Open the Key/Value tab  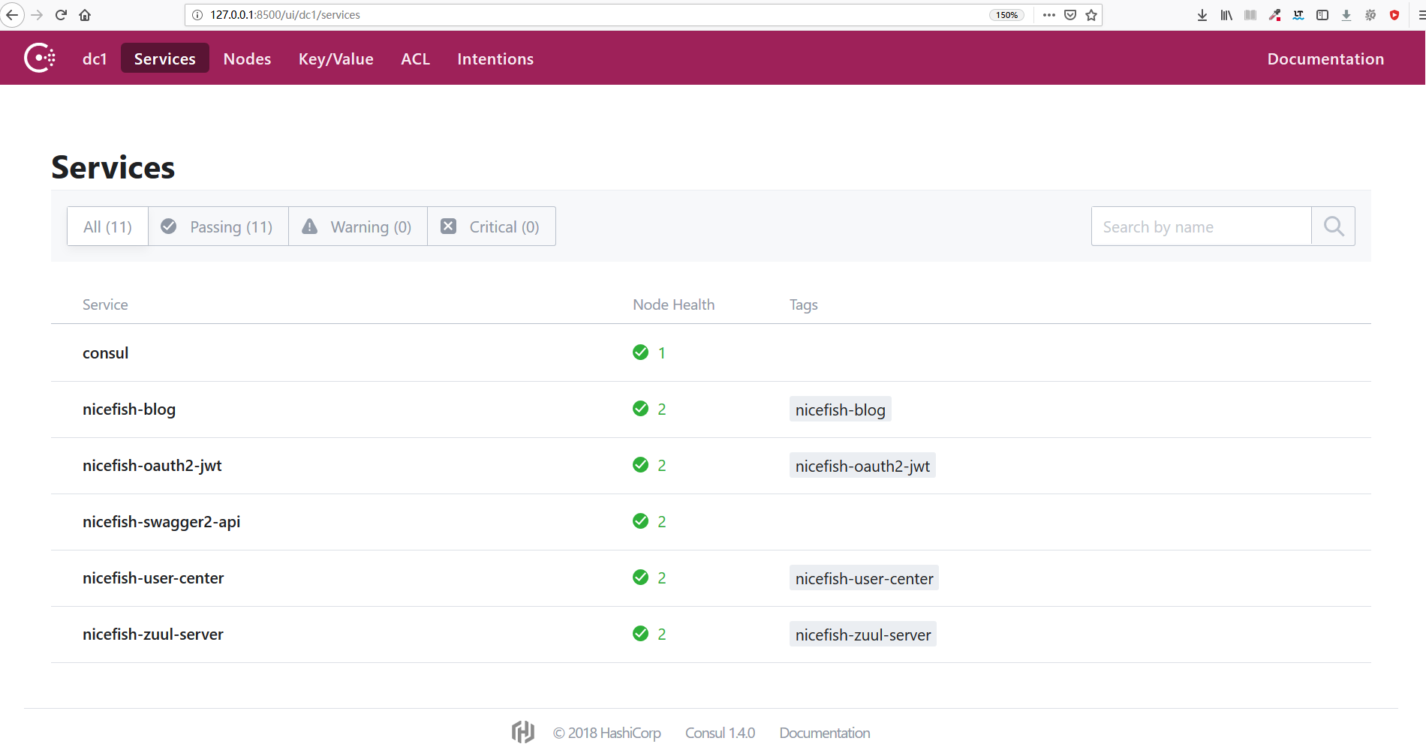click(x=335, y=58)
